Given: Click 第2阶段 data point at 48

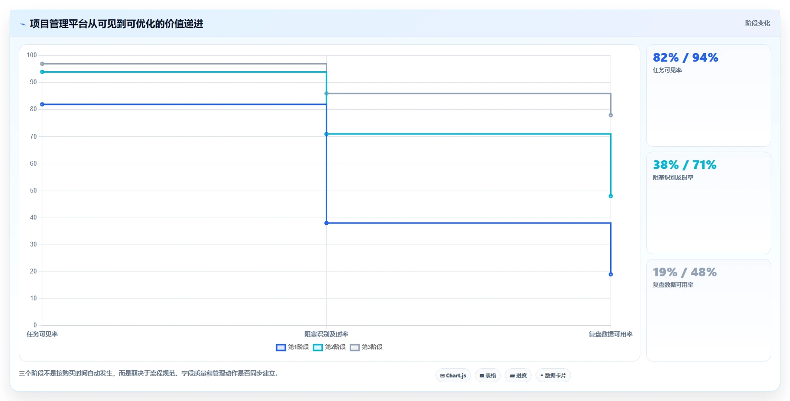Looking at the screenshot, I should tap(611, 196).
